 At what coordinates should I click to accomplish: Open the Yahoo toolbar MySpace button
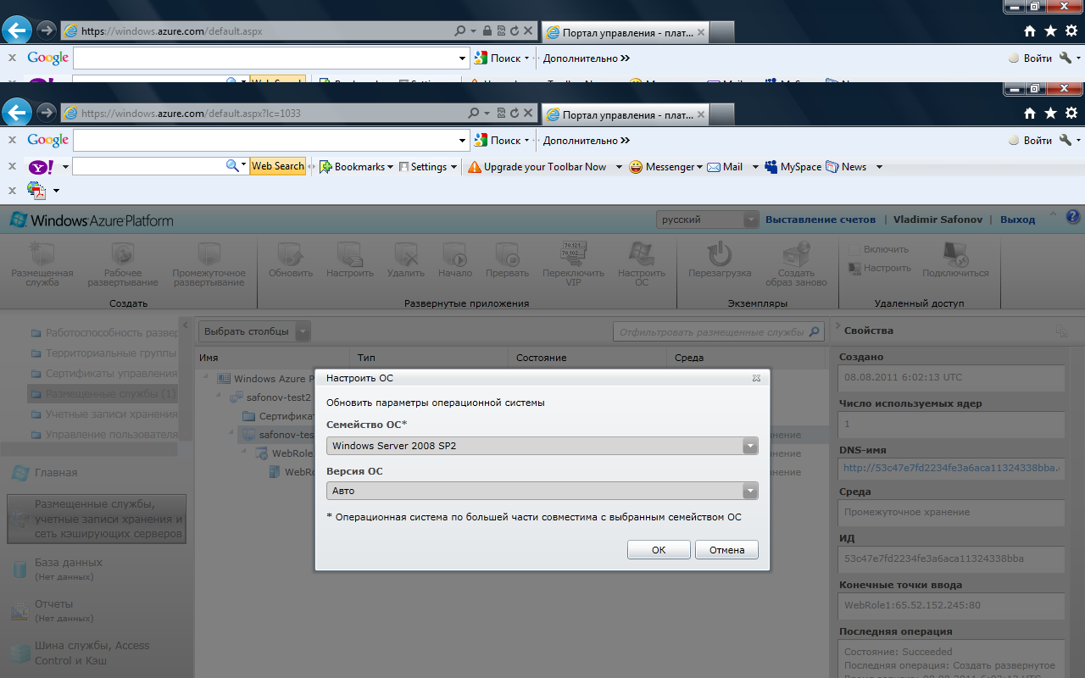(793, 167)
